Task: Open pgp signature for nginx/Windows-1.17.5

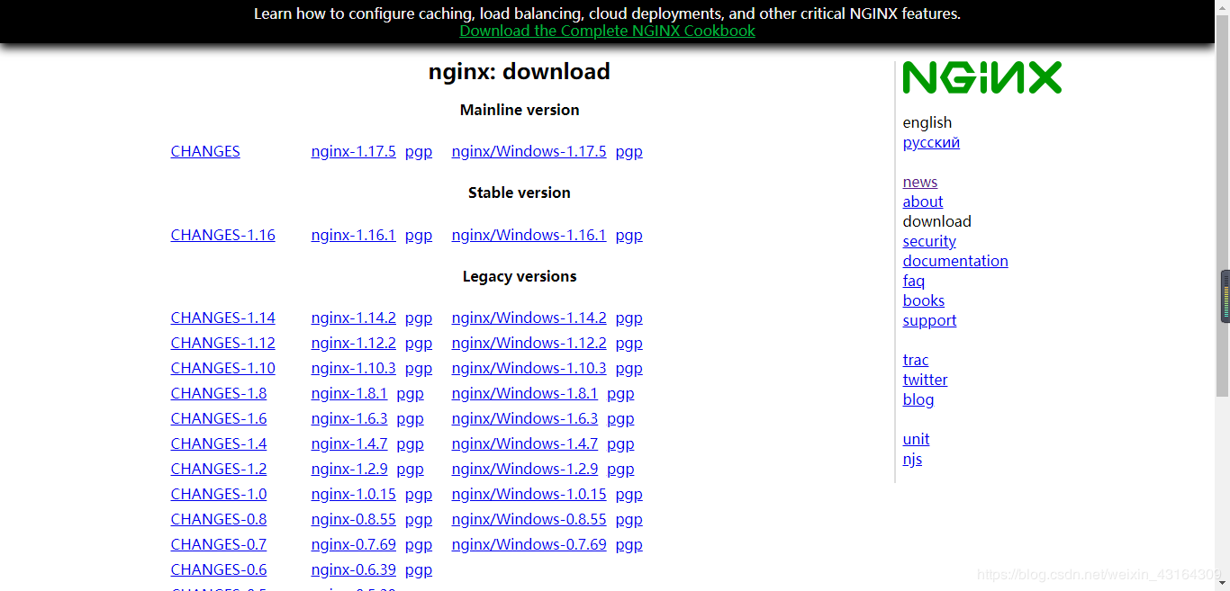Action: pos(629,151)
